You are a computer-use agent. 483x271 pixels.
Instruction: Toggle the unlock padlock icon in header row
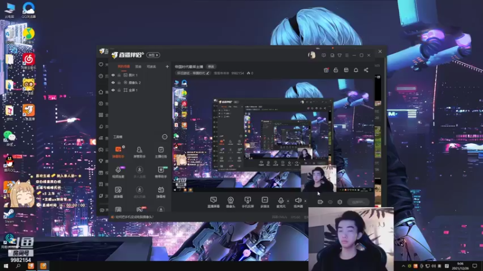tap(336, 70)
